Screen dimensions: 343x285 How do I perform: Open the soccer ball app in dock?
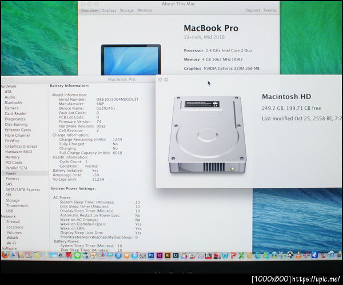tap(290, 255)
